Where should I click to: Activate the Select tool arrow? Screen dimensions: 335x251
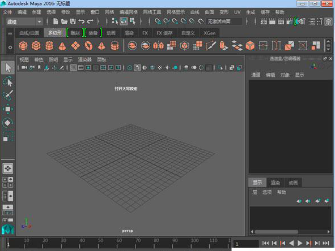[8, 68]
